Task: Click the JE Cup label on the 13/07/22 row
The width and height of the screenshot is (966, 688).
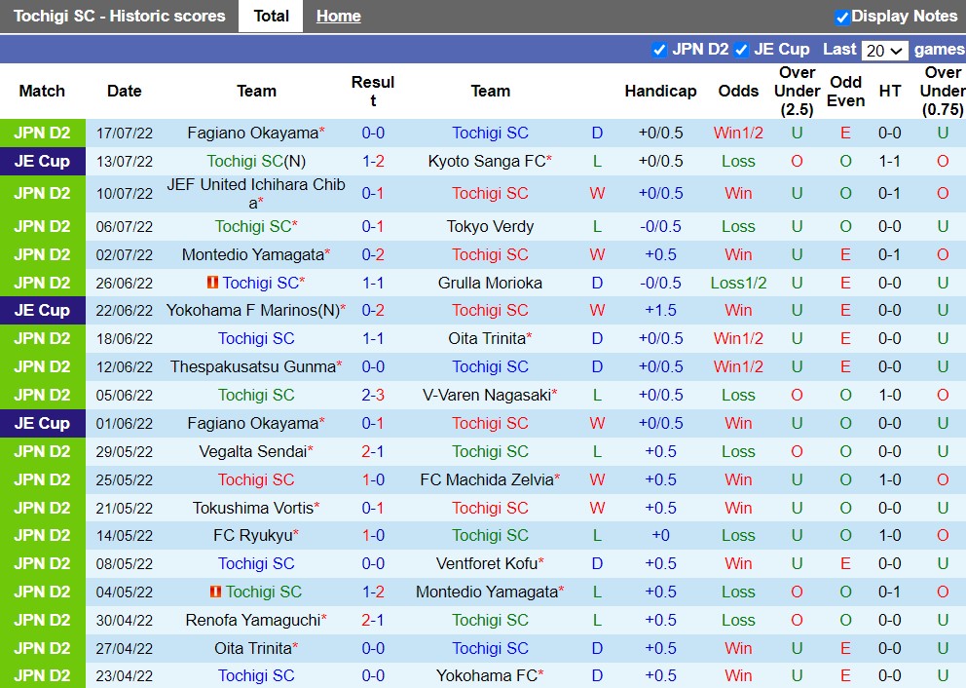Action: [x=42, y=161]
